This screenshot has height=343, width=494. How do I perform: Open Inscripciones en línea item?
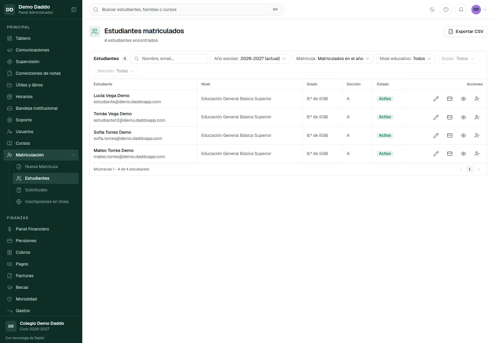click(x=46, y=202)
